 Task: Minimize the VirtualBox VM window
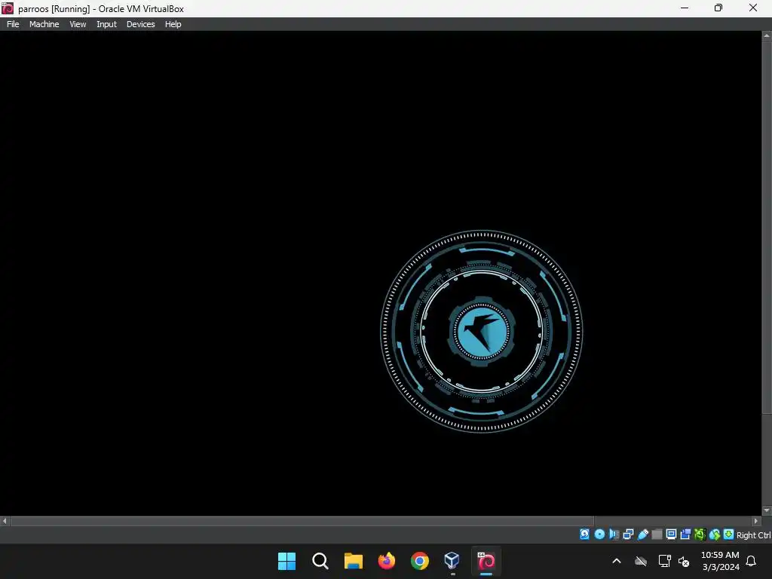tap(685, 8)
